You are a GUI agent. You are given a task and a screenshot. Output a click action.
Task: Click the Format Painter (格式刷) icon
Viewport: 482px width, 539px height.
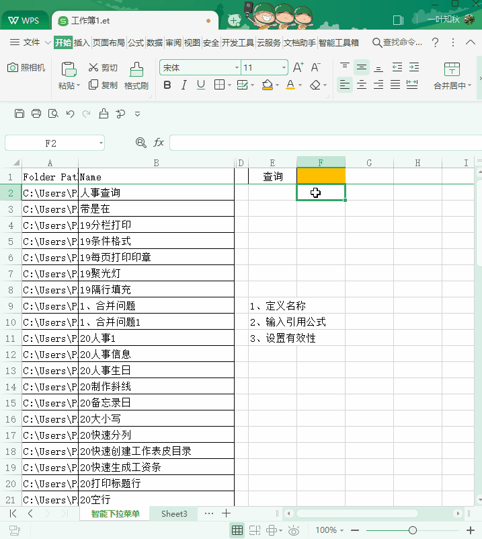136,69
